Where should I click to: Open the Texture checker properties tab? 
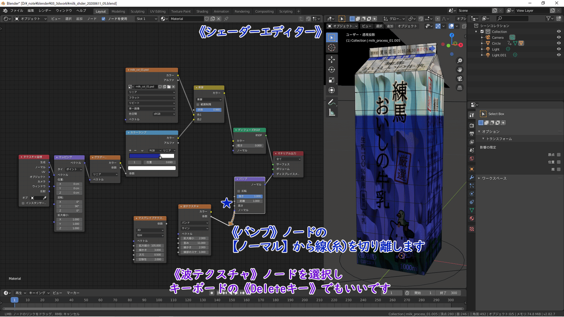click(x=472, y=229)
